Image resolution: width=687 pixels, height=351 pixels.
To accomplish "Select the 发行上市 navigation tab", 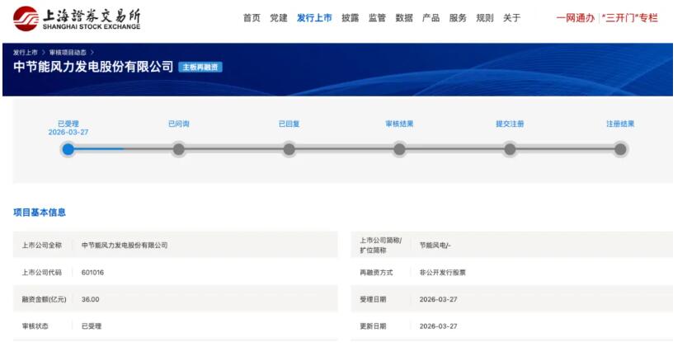I will click(314, 18).
